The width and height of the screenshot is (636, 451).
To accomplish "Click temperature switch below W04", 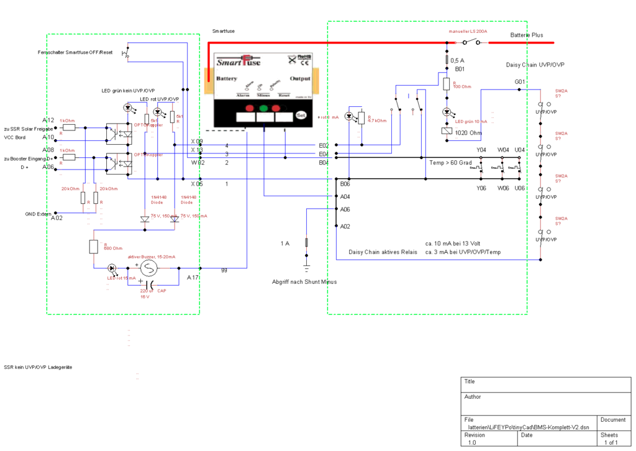I will pyautogui.click(x=497, y=167).
